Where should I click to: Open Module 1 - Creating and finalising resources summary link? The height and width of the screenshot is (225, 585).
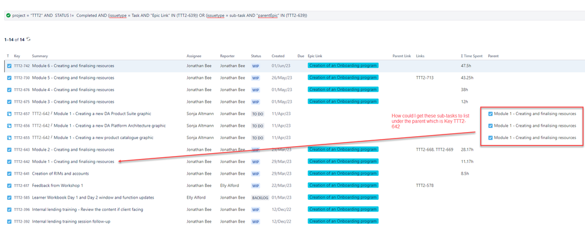pos(73,162)
